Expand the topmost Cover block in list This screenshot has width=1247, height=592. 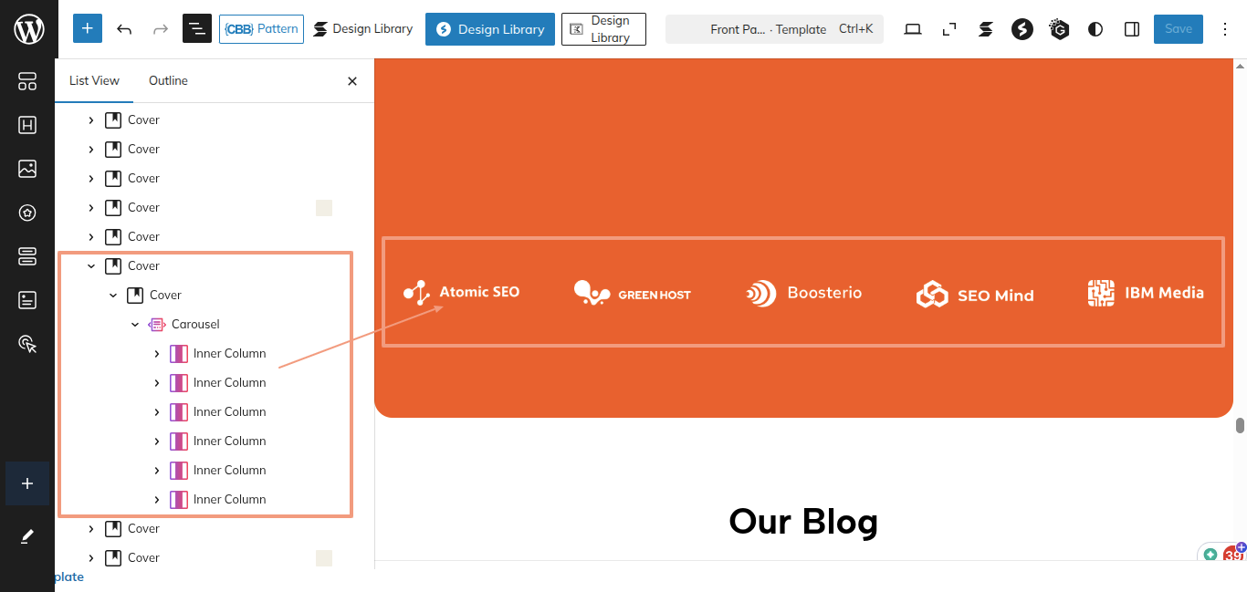90,119
